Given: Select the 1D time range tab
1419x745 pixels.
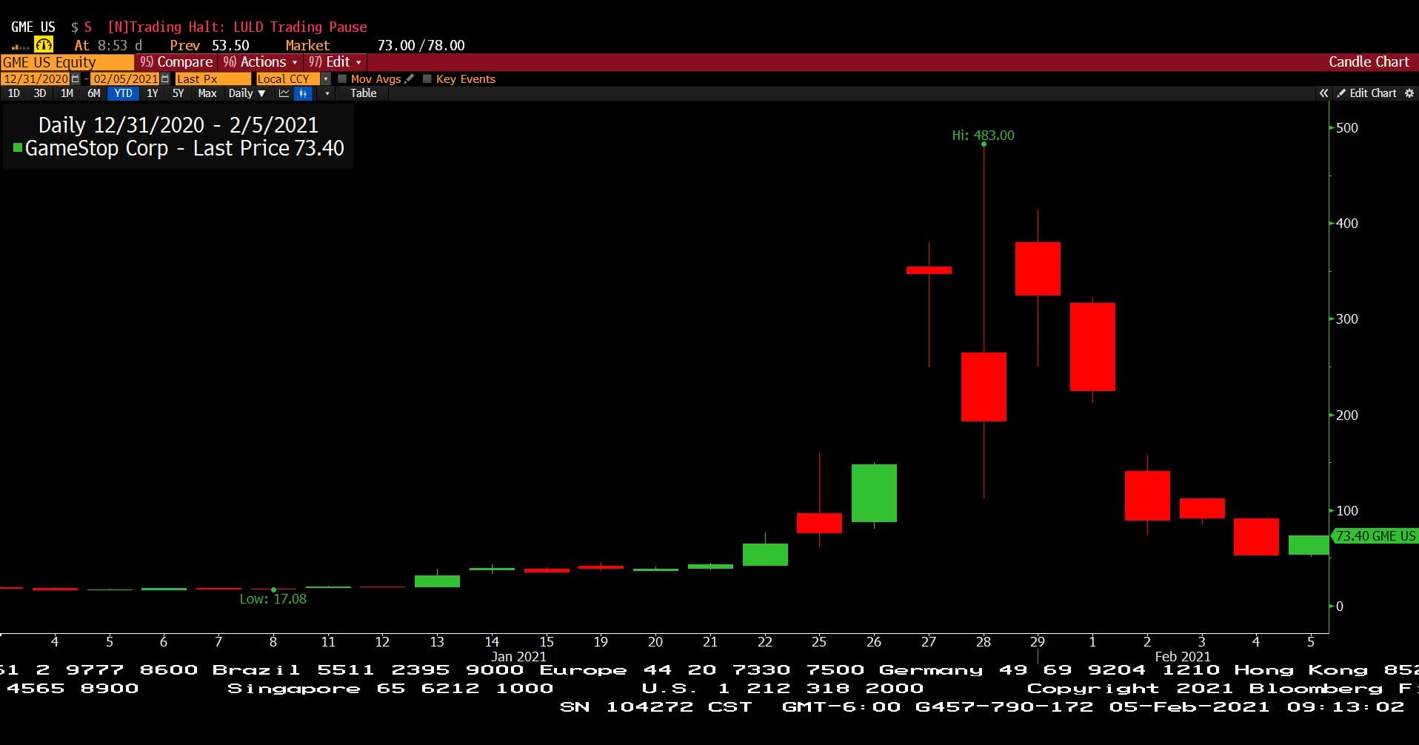Looking at the screenshot, I should pyautogui.click(x=13, y=93).
